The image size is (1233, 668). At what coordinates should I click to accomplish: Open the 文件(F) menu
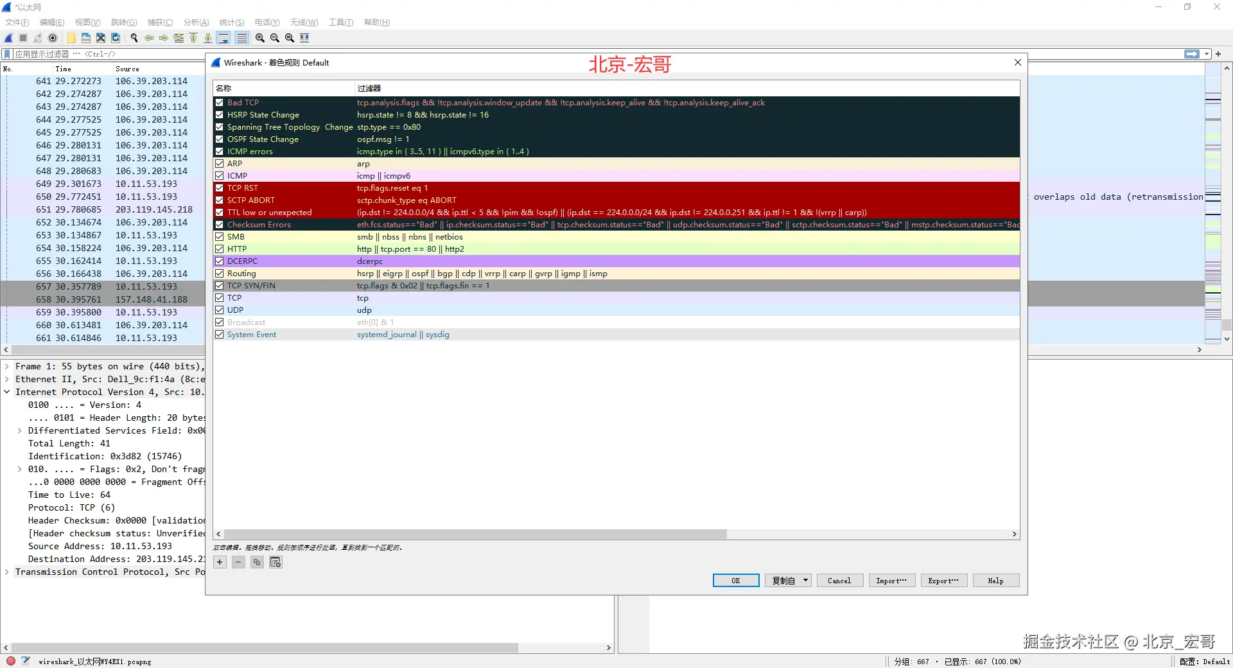tap(17, 22)
